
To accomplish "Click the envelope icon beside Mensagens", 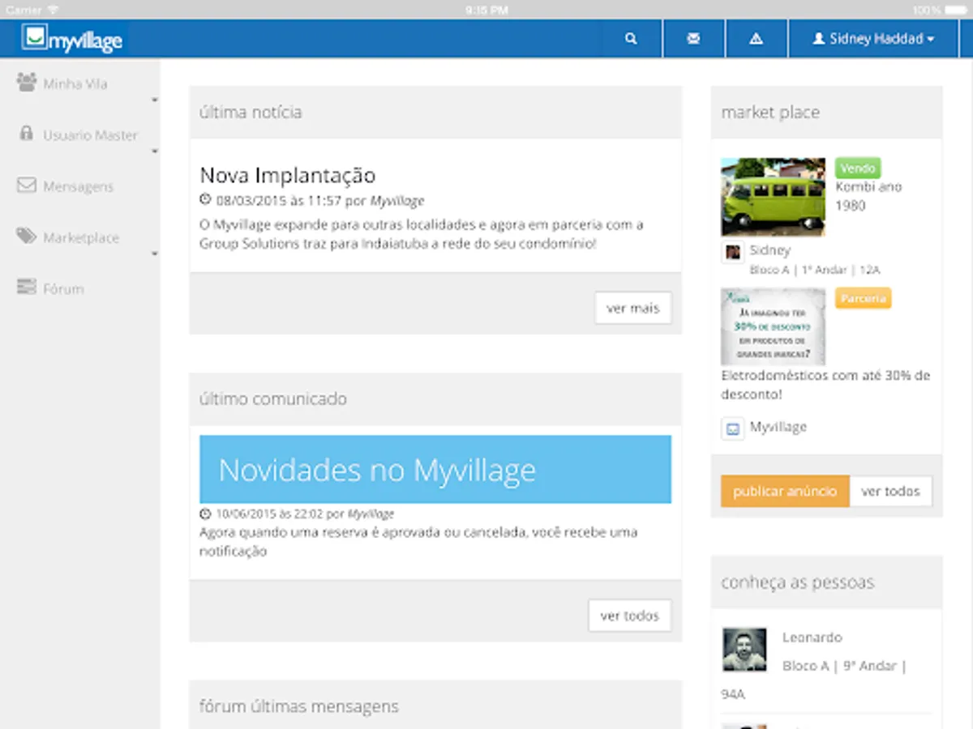I will [x=27, y=185].
